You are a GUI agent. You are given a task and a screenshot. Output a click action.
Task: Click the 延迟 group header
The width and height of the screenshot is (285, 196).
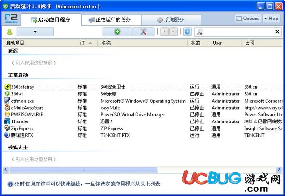coord(13,51)
